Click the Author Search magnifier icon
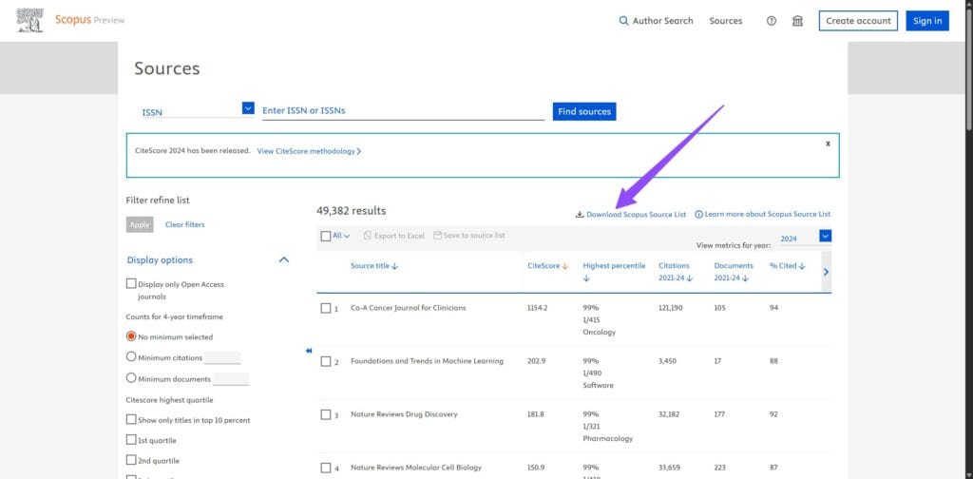 pos(623,21)
